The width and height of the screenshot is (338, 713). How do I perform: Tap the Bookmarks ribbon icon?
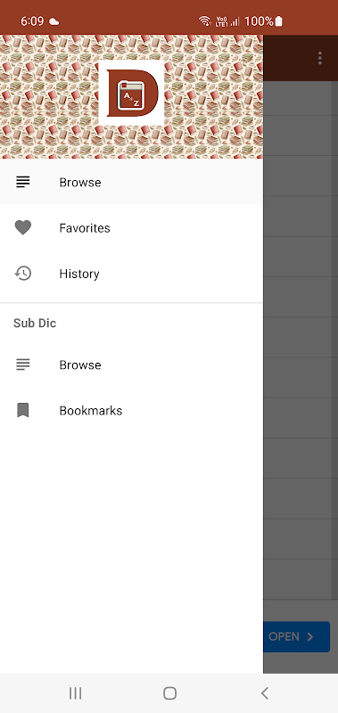click(x=23, y=410)
